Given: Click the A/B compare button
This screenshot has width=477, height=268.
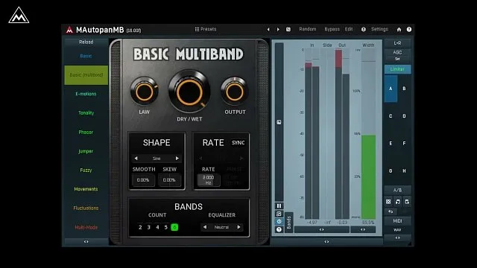Looking at the screenshot, I should tap(397, 191).
